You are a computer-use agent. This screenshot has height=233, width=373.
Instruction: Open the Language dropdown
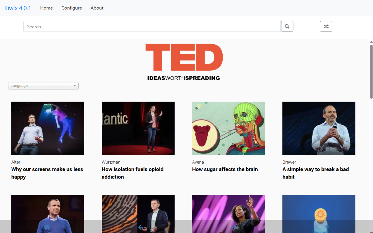click(43, 86)
